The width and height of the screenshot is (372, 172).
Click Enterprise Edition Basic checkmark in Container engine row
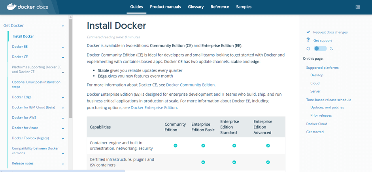tap(203, 146)
